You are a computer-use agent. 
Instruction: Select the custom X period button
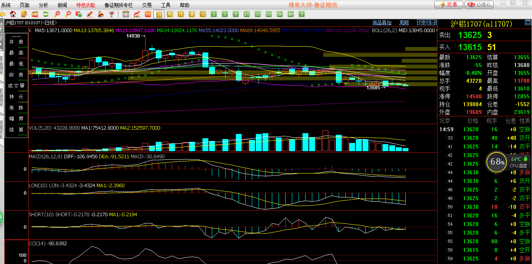(x=203, y=14)
